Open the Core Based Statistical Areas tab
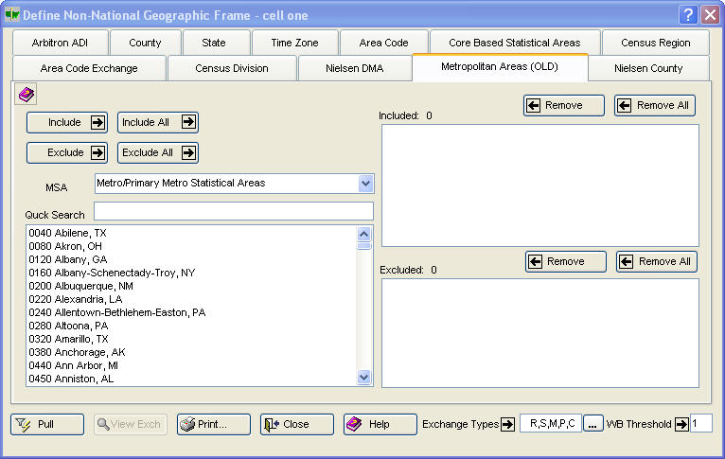 [x=515, y=43]
